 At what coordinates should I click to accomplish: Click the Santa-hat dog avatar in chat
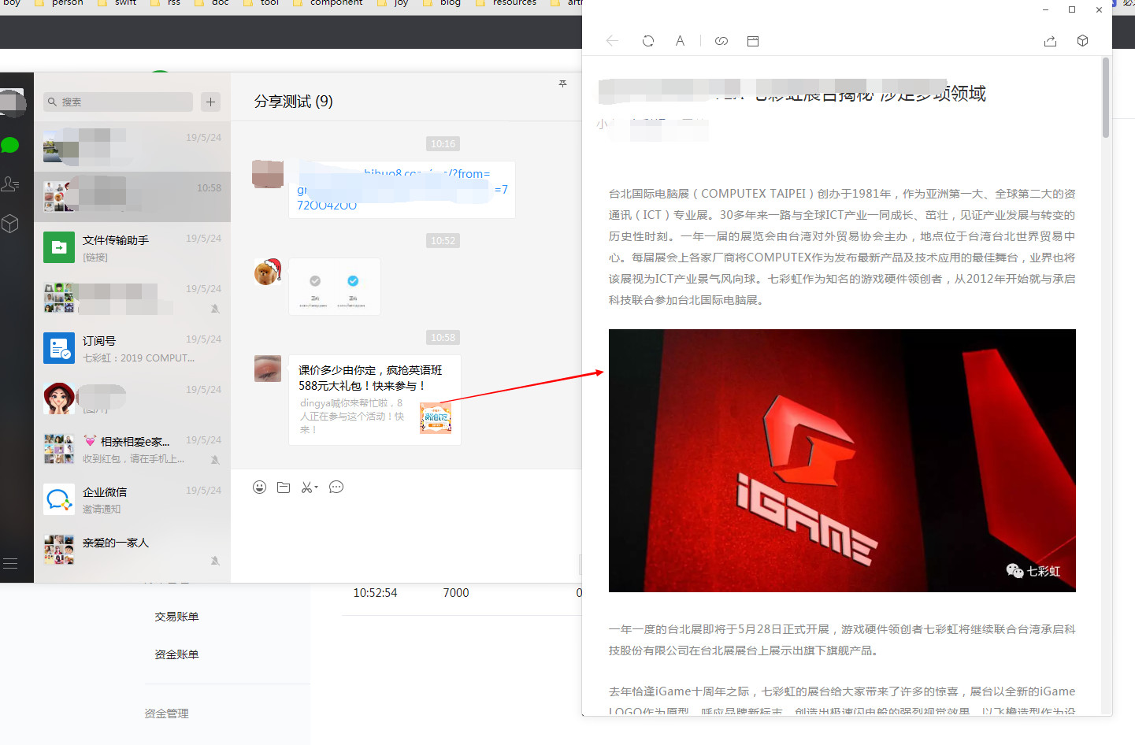pos(268,272)
